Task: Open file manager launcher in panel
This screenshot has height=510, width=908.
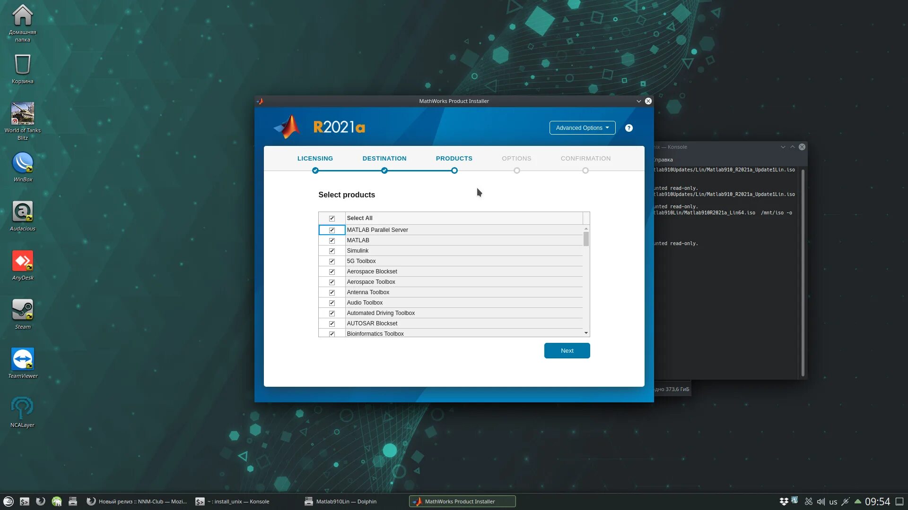Action: [73, 501]
